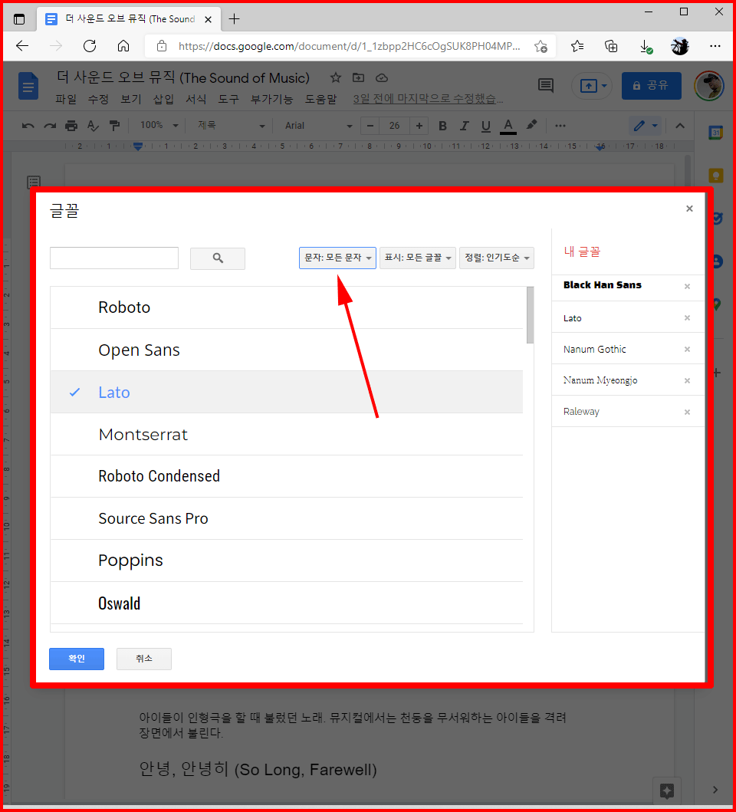Open the 삽입 menu
Screen dimensions: 736x812
pos(163,99)
